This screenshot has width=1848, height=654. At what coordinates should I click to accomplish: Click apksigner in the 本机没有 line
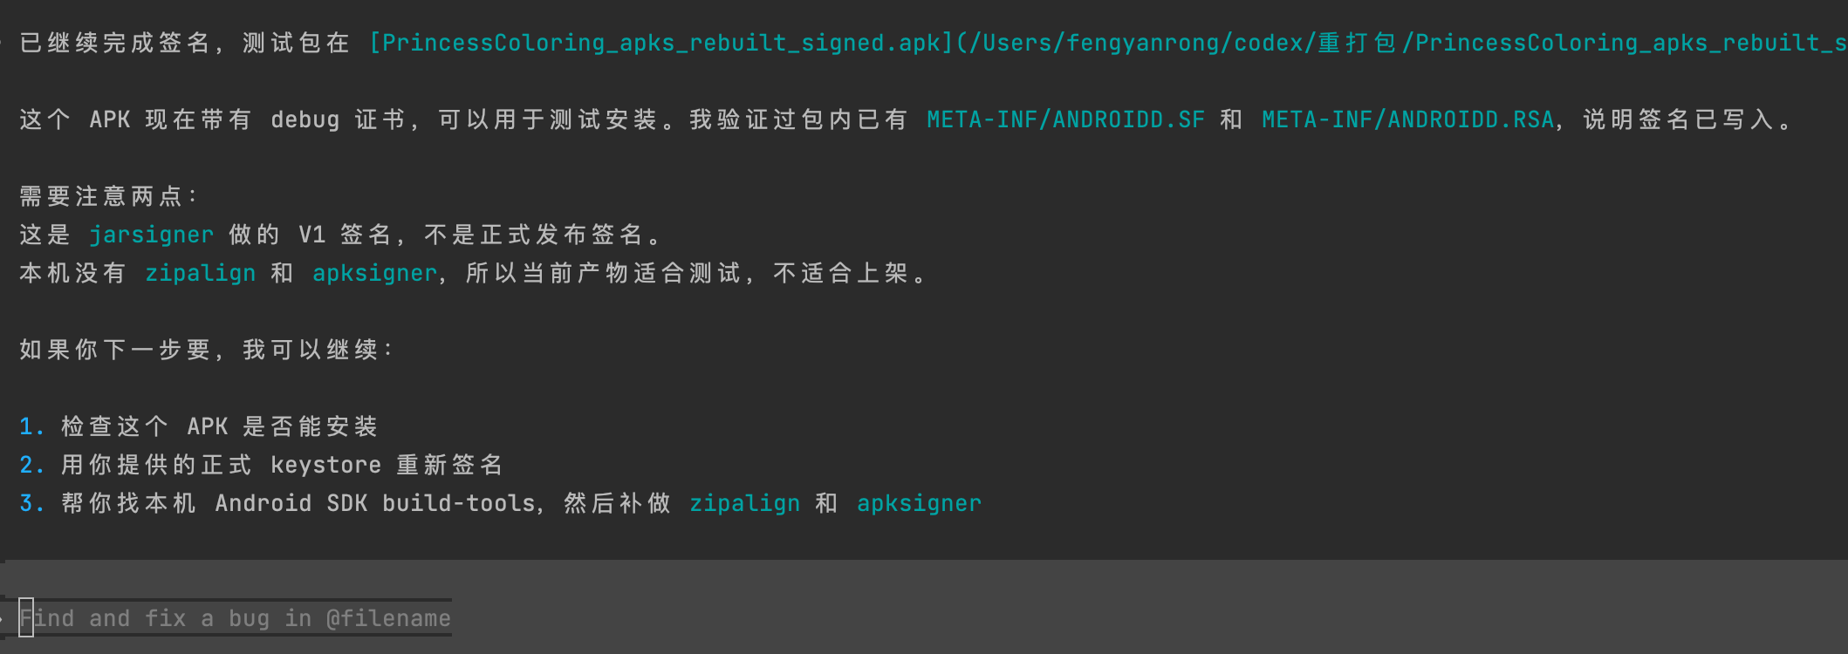374,273
